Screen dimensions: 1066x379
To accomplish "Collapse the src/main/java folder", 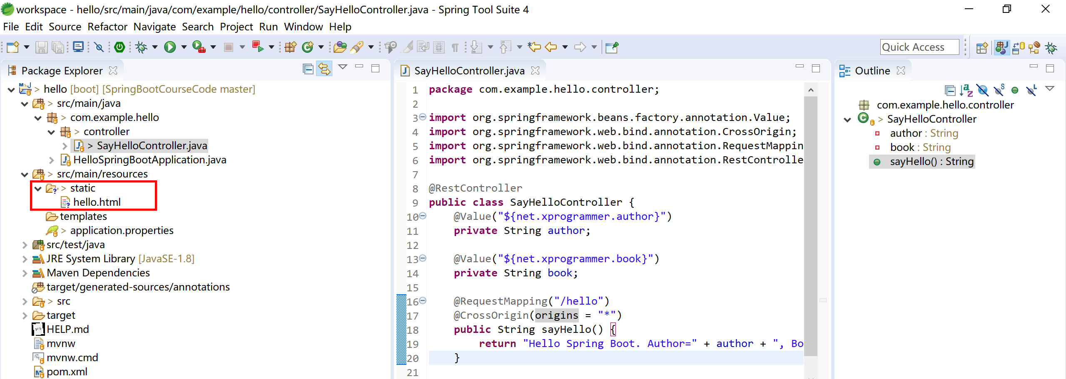I will pos(25,104).
